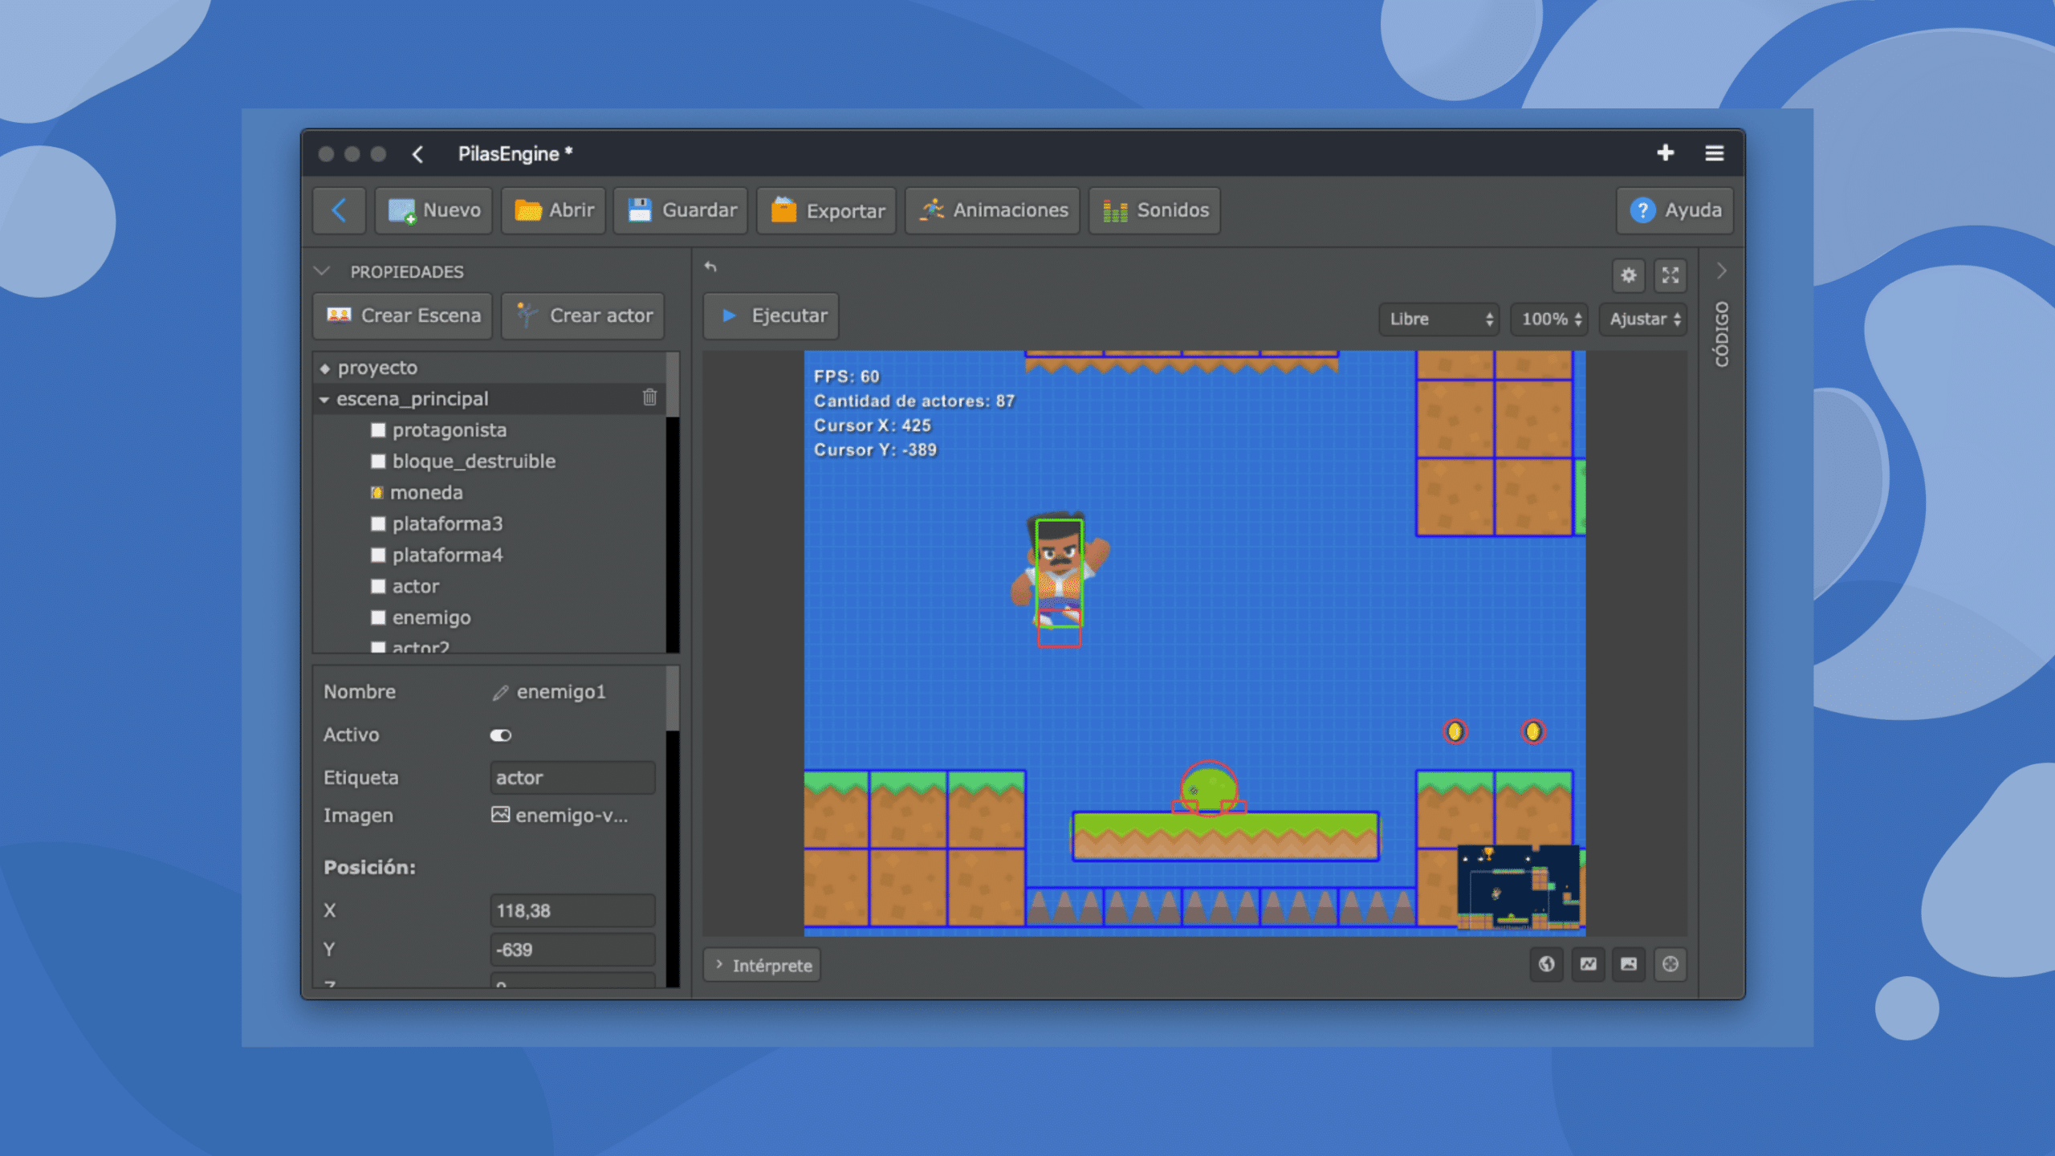This screenshot has width=2055, height=1156.
Task: Open the Ajustar dropdown
Action: point(1642,319)
